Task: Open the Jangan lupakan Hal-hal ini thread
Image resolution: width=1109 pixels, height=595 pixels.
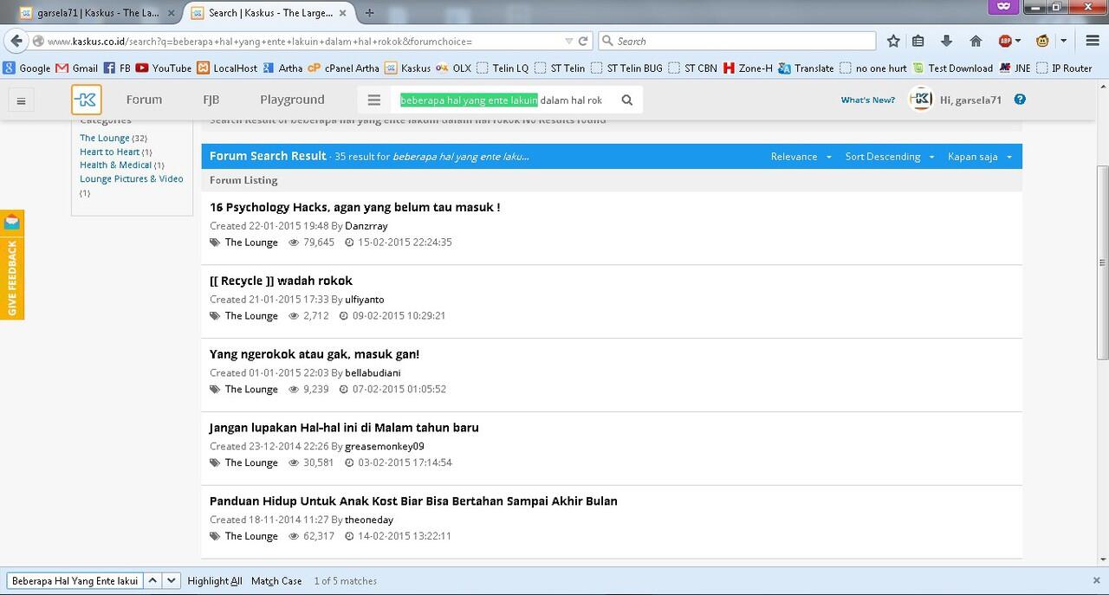Action: tap(344, 428)
